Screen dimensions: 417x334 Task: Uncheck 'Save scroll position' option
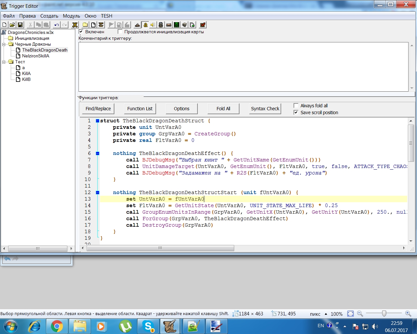coord(296,113)
